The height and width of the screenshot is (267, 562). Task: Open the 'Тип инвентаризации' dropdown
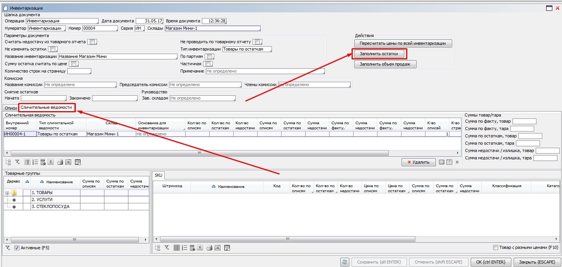point(247,49)
